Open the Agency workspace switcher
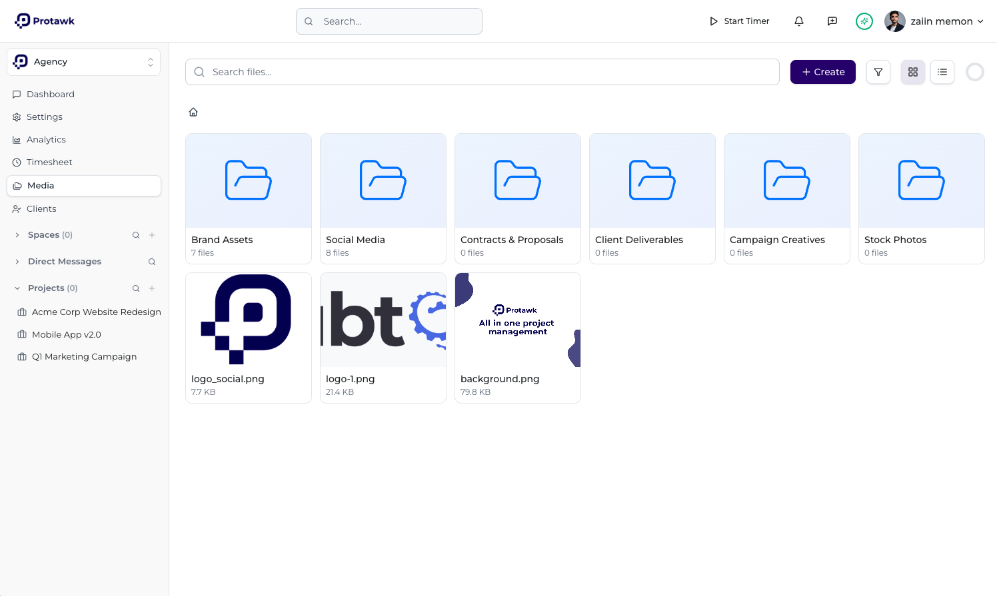The image size is (997, 596). [83, 61]
